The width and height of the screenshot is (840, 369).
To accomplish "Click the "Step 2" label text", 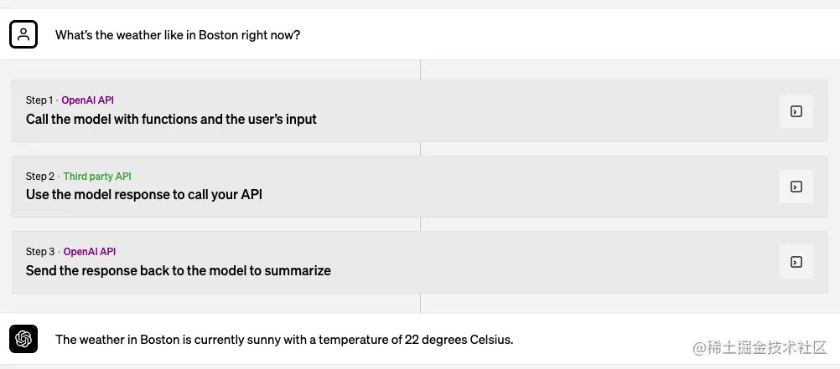I will tap(40, 177).
